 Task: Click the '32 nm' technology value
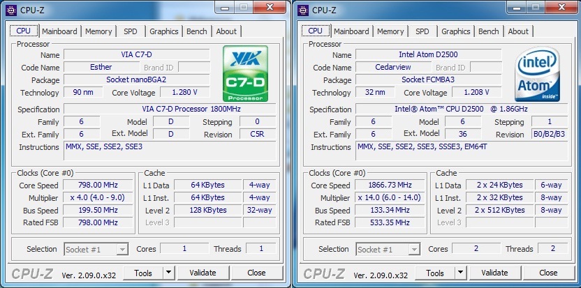tap(375, 92)
